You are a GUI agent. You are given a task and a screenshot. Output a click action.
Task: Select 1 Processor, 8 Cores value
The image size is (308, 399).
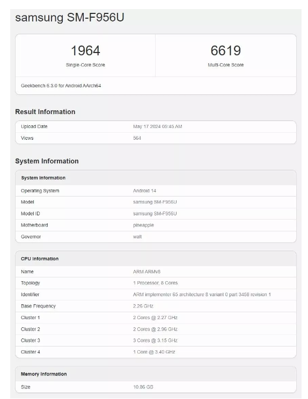pos(155,283)
